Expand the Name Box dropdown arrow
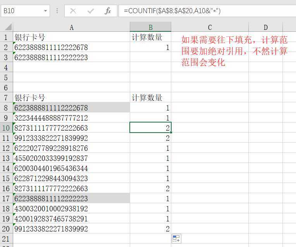 point(46,11)
